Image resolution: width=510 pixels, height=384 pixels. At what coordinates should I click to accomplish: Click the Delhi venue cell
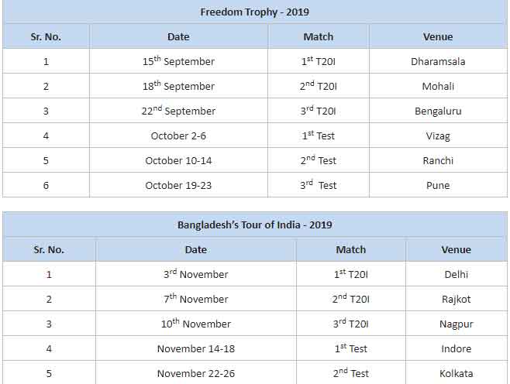coord(456,275)
